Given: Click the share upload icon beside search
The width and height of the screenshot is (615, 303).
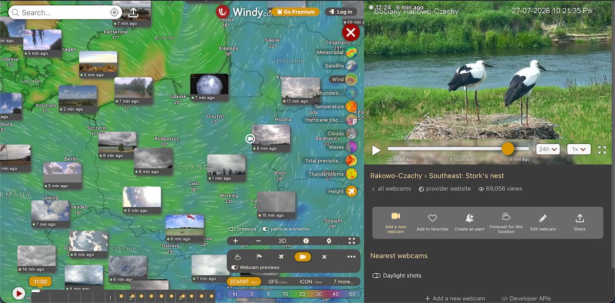Looking at the screenshot, I should [133, 12].
